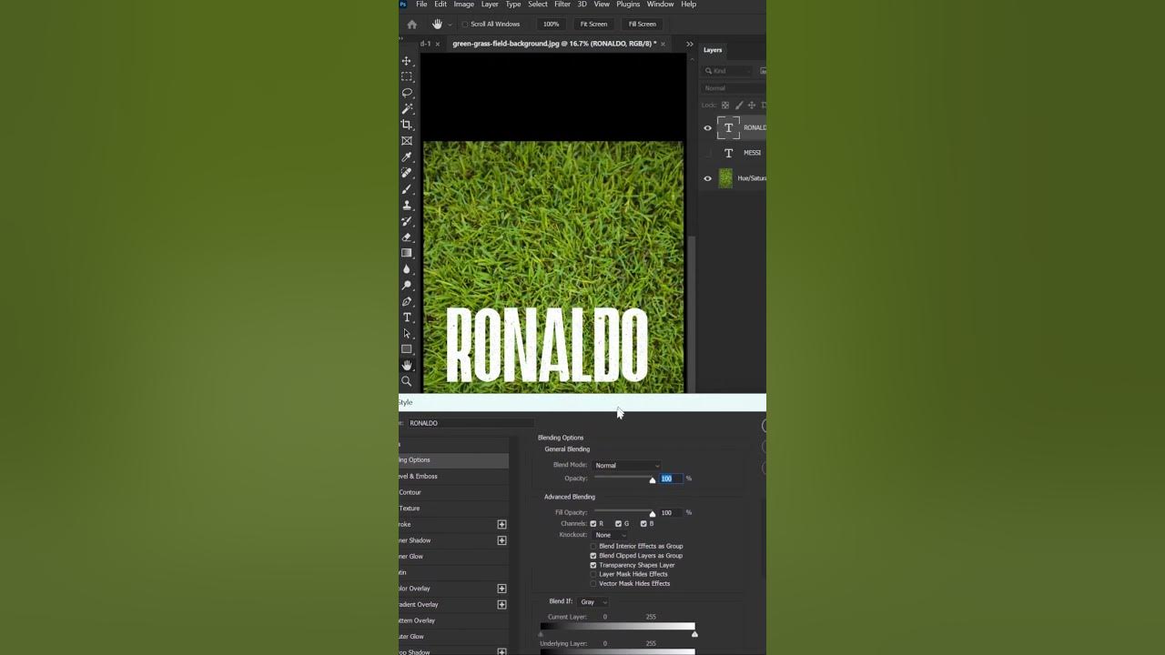
Task: Toggle the R channel checkbox
Action: click(593, 524)
